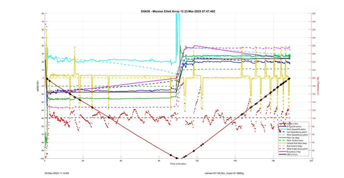Click the dashed magenta Glide Angle legend line sample
The image size is (344, 178).
[x=282, y=149]
